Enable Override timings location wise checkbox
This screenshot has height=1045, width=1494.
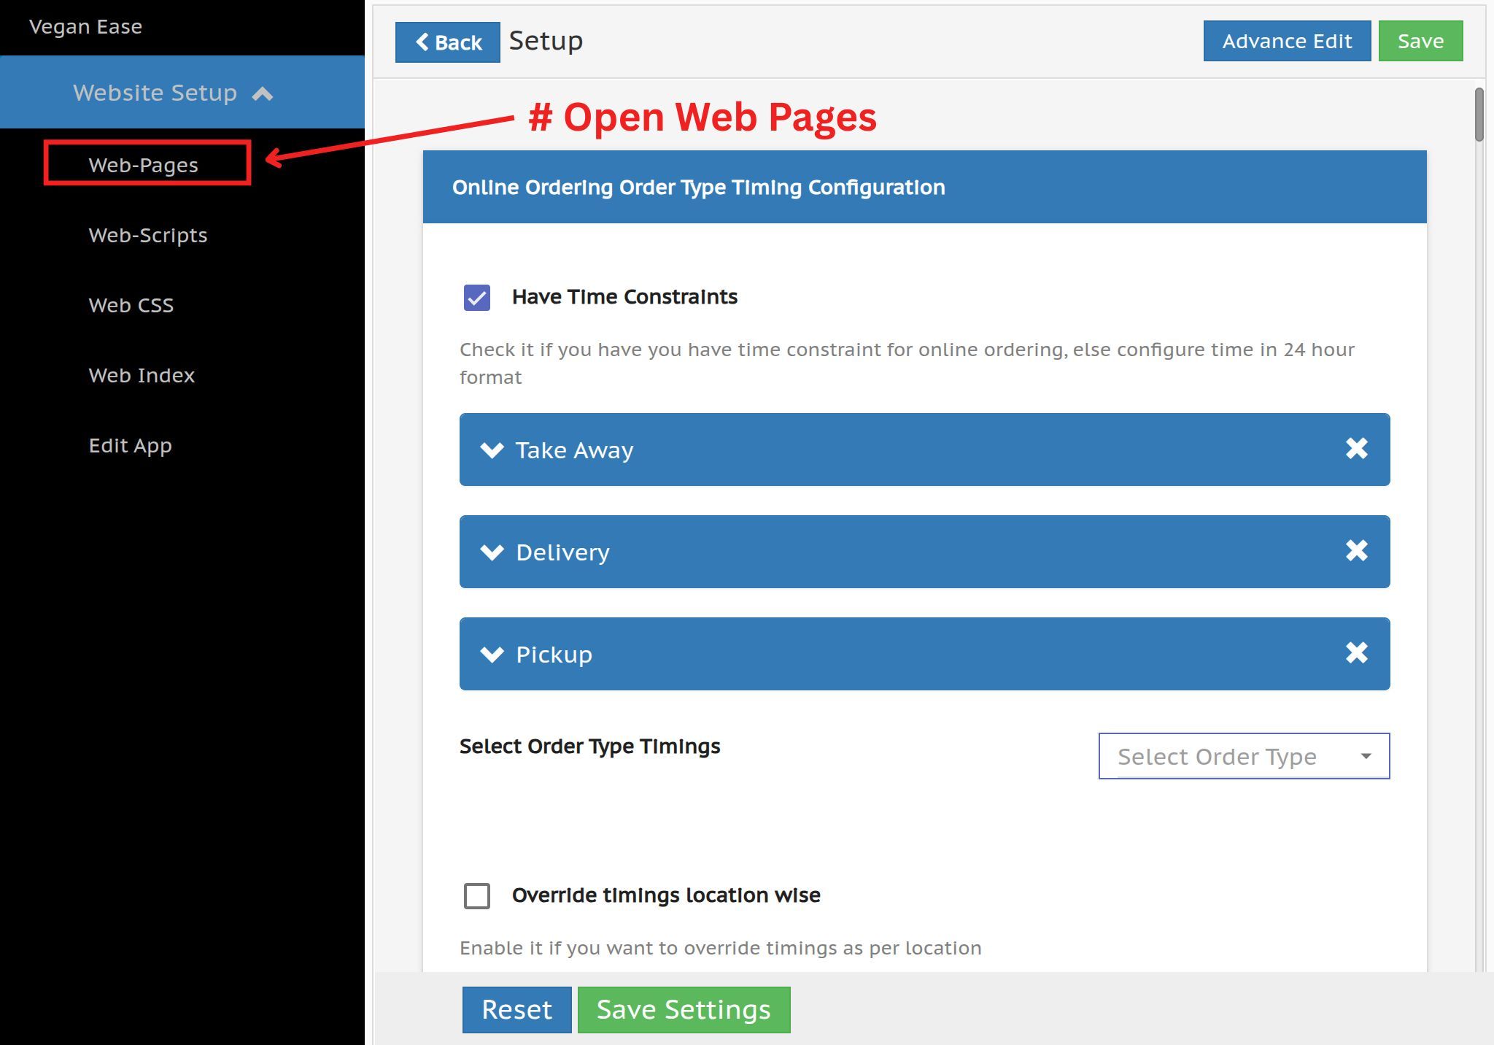point(477,895)
